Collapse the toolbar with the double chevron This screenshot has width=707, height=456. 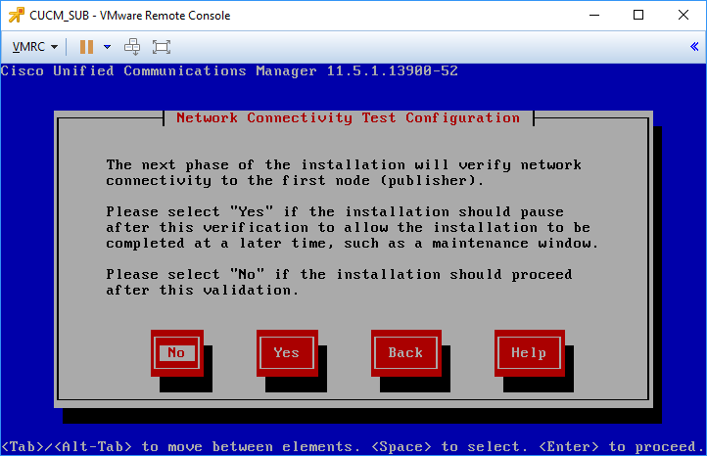click(x=694, y=46)
